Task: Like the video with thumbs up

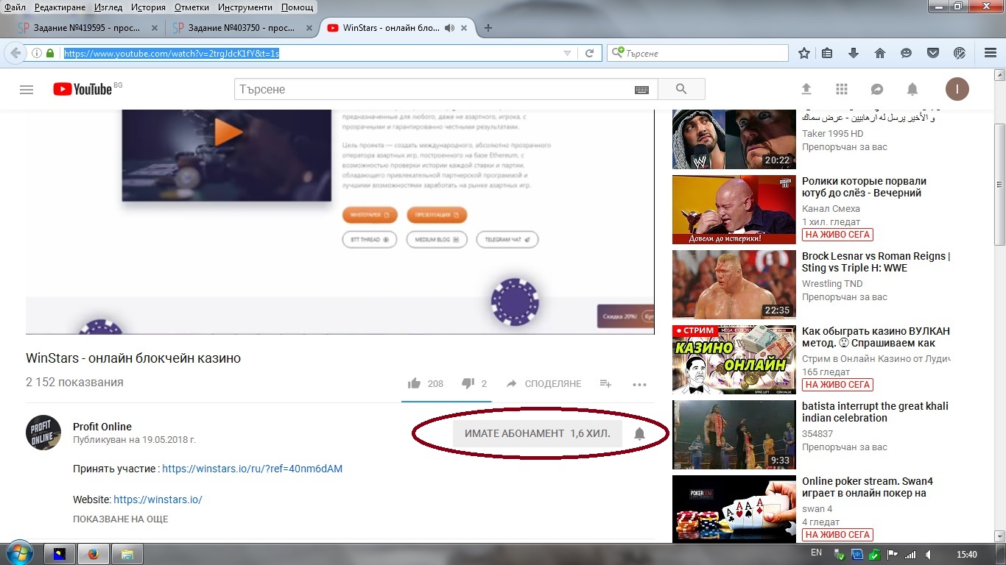Action: point(415,383)
